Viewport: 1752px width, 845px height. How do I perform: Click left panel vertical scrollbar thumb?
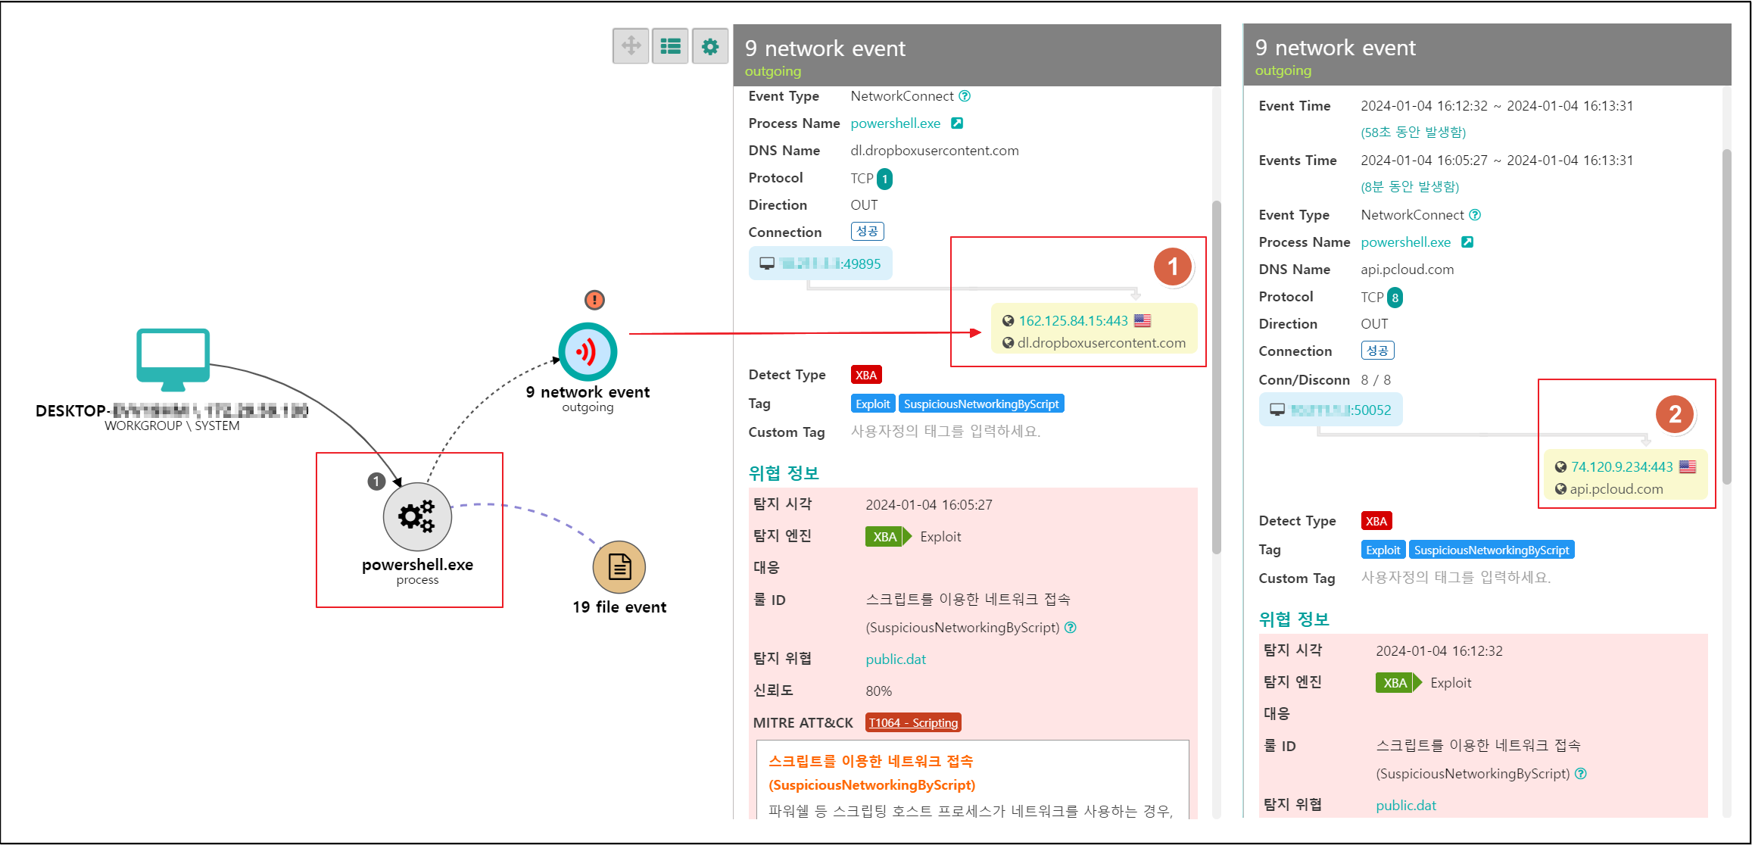[1216, 377]
